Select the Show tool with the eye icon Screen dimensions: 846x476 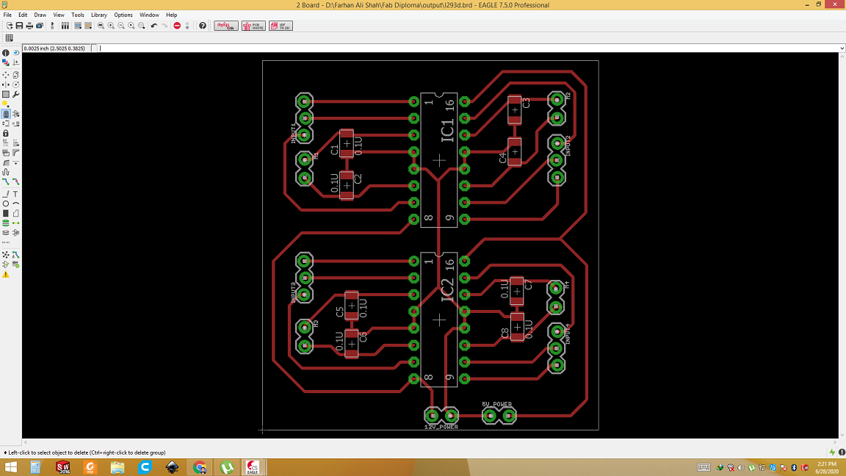[x=15, y=53]
